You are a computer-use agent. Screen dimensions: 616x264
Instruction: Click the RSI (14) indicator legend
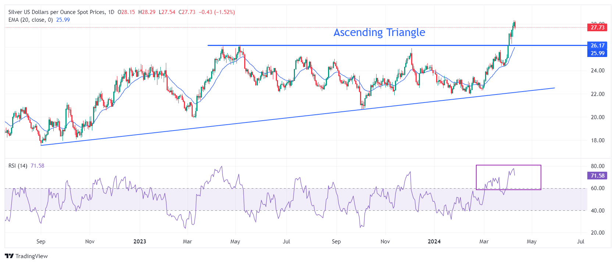(18, 166)
